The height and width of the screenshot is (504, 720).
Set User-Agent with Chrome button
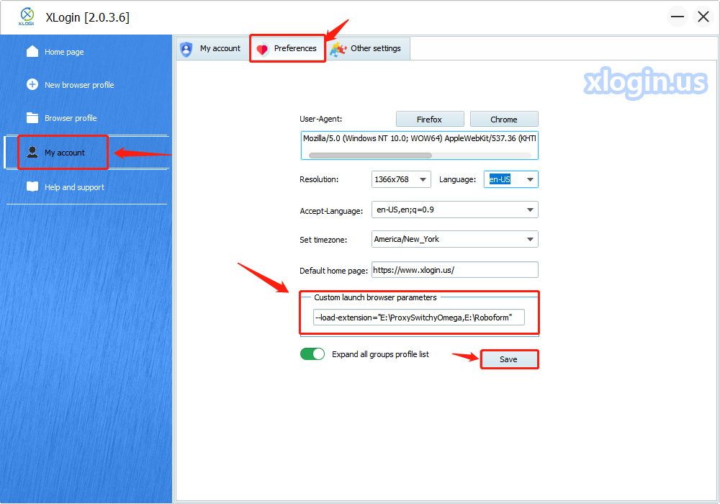pos(504,120)
